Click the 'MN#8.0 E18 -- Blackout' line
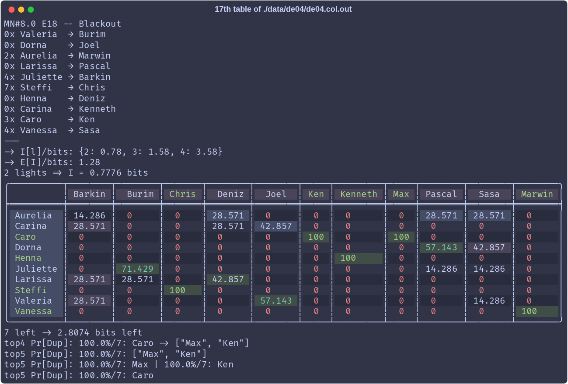This screenshot has height=384, width=568. point(63,24)
